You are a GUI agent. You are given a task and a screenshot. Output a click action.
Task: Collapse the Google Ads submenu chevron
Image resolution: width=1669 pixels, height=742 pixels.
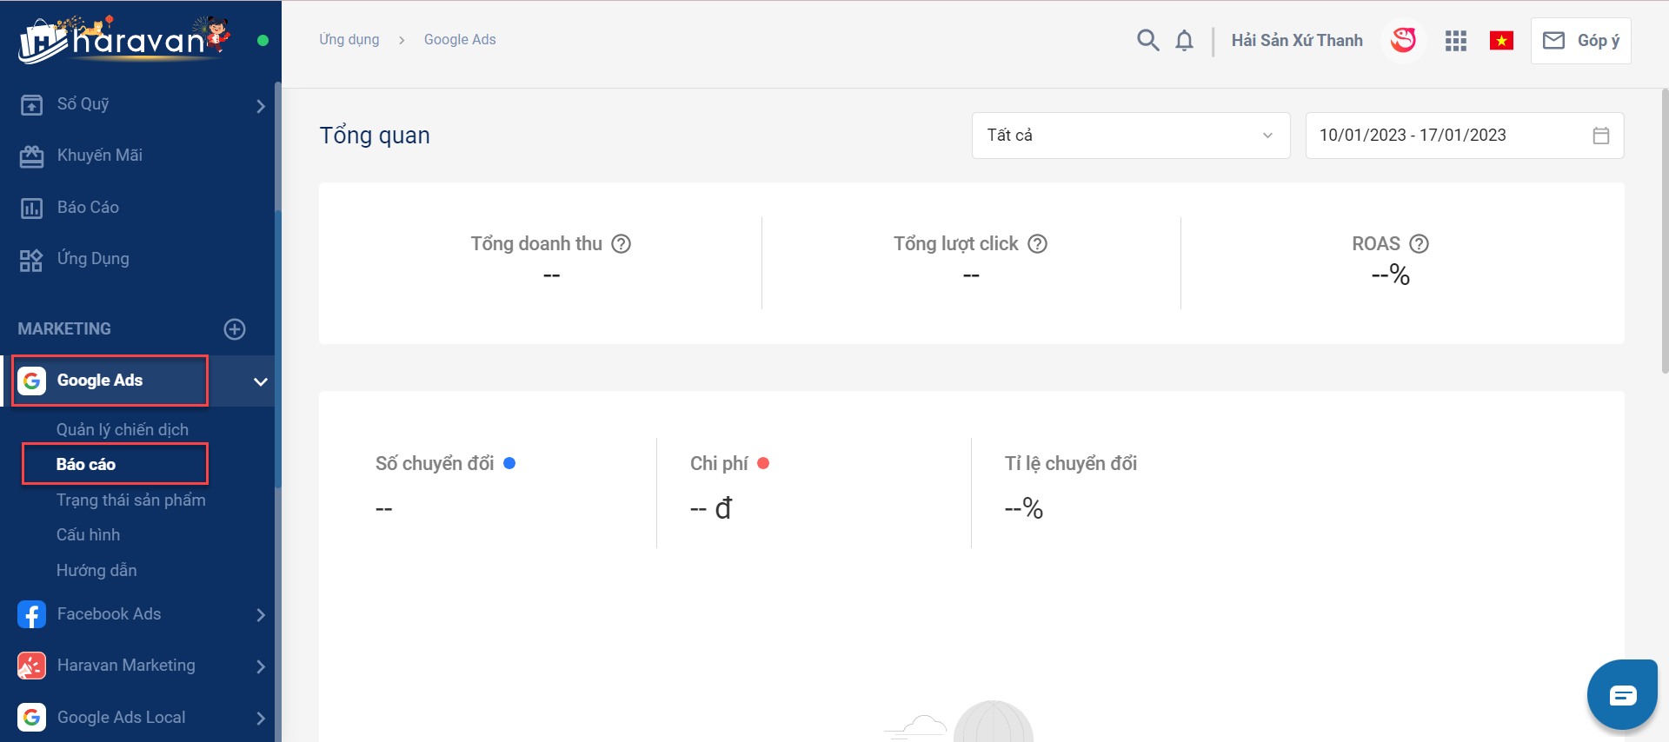coord(260,381)
